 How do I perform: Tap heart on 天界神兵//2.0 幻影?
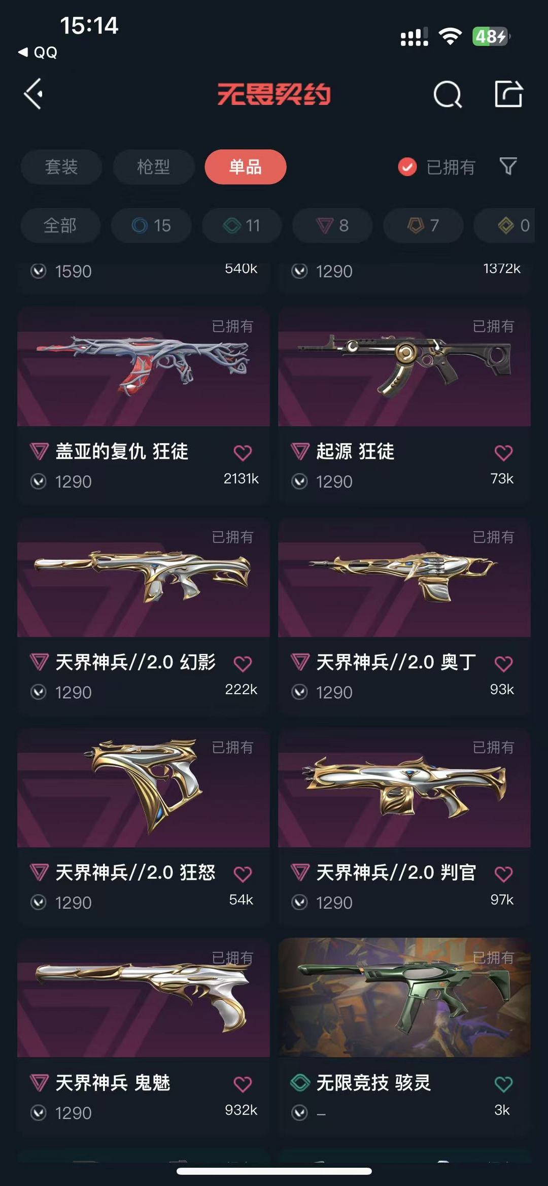tap(243, 663)
